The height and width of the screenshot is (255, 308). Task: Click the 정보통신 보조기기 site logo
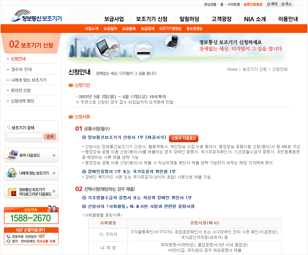[x=36, y=16]
